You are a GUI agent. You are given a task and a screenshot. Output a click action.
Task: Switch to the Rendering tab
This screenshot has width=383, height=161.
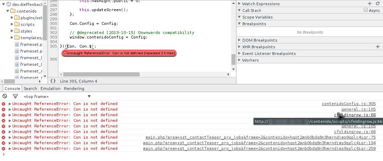pos(74,89)
